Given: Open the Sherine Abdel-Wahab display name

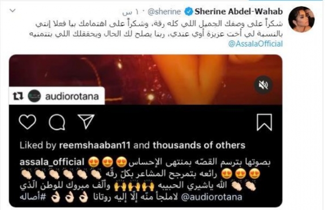Looking at the screenshot, I should click(x=238, y=12).
